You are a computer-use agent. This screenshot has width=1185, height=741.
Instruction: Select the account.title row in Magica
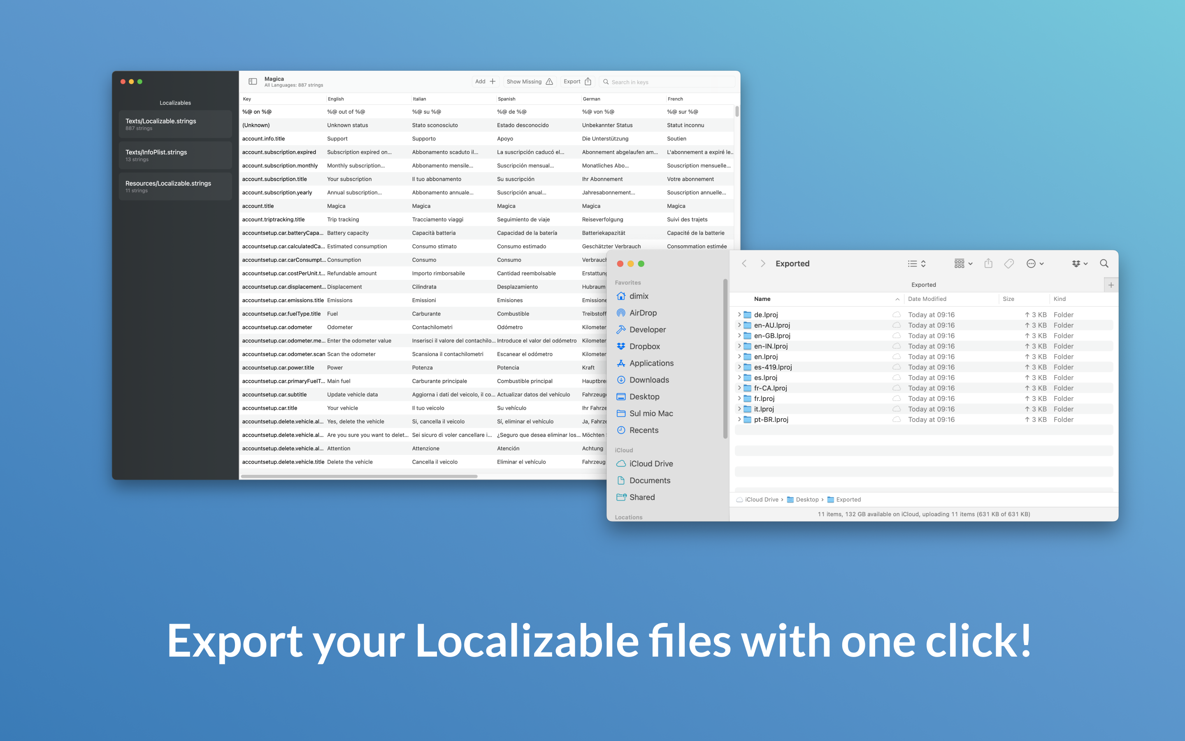coord(487,206)
